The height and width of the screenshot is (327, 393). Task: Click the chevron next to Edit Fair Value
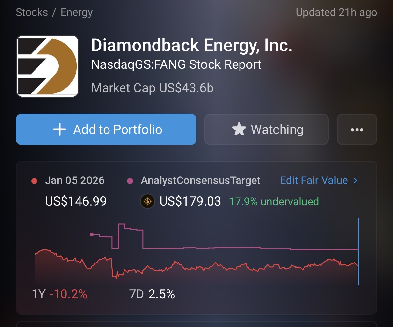tap(355, 180)
